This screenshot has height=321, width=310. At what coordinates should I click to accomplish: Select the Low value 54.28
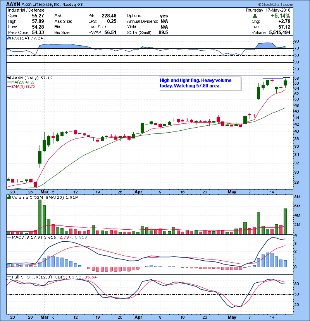click(38, 27)
